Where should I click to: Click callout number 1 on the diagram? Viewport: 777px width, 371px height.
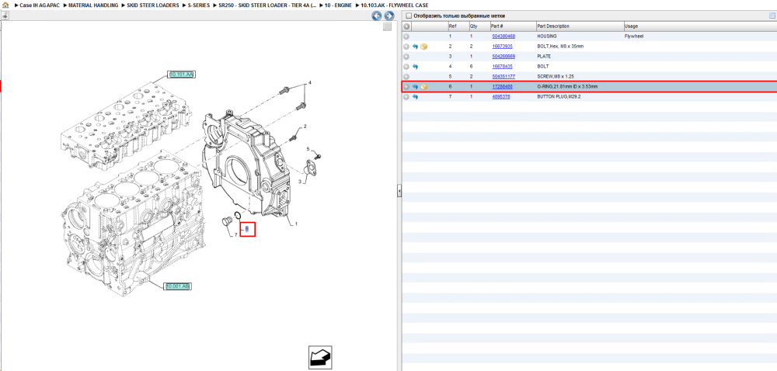tap(296, 224)
